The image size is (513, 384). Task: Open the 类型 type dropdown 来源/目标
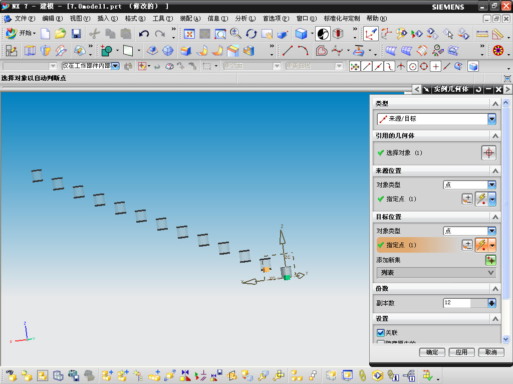tap(436, 119)
